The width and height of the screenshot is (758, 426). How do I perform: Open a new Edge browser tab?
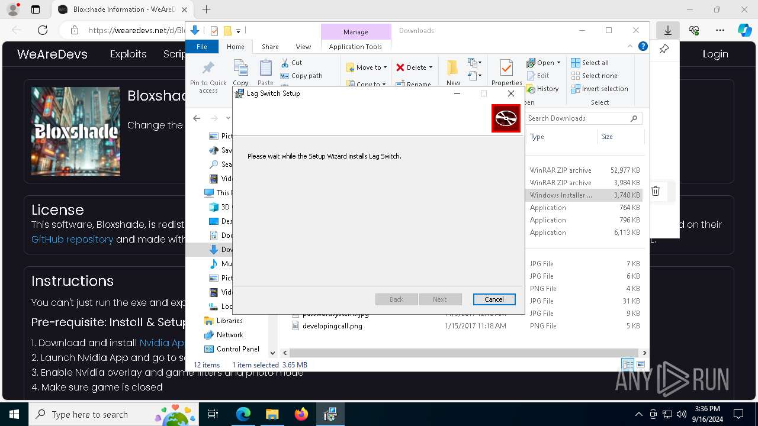pyautogui.click(x=206, y=9)
